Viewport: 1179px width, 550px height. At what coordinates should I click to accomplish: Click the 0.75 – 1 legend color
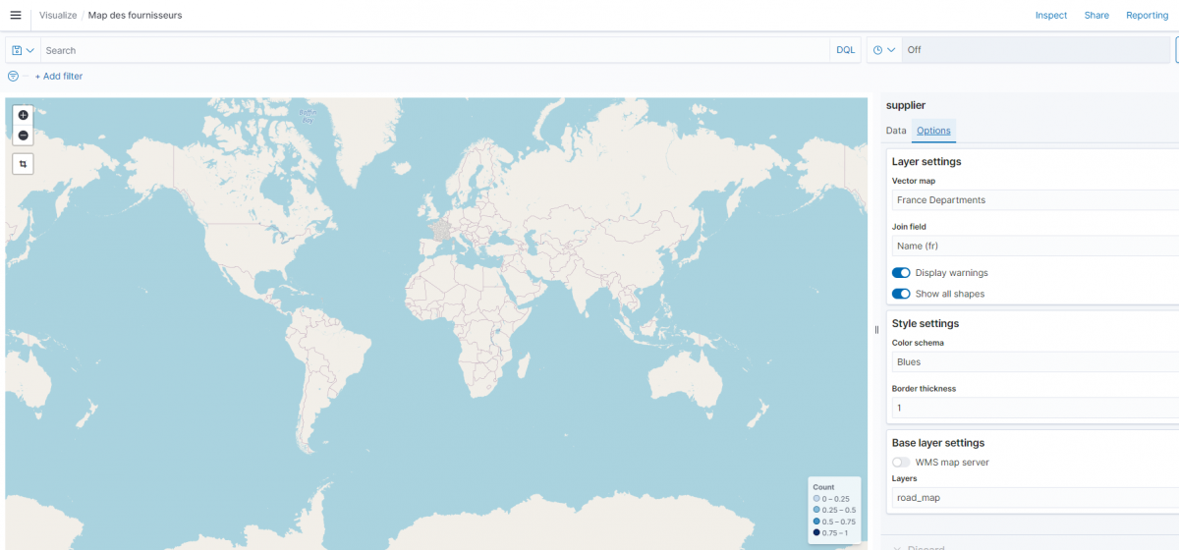click(816, 532)
